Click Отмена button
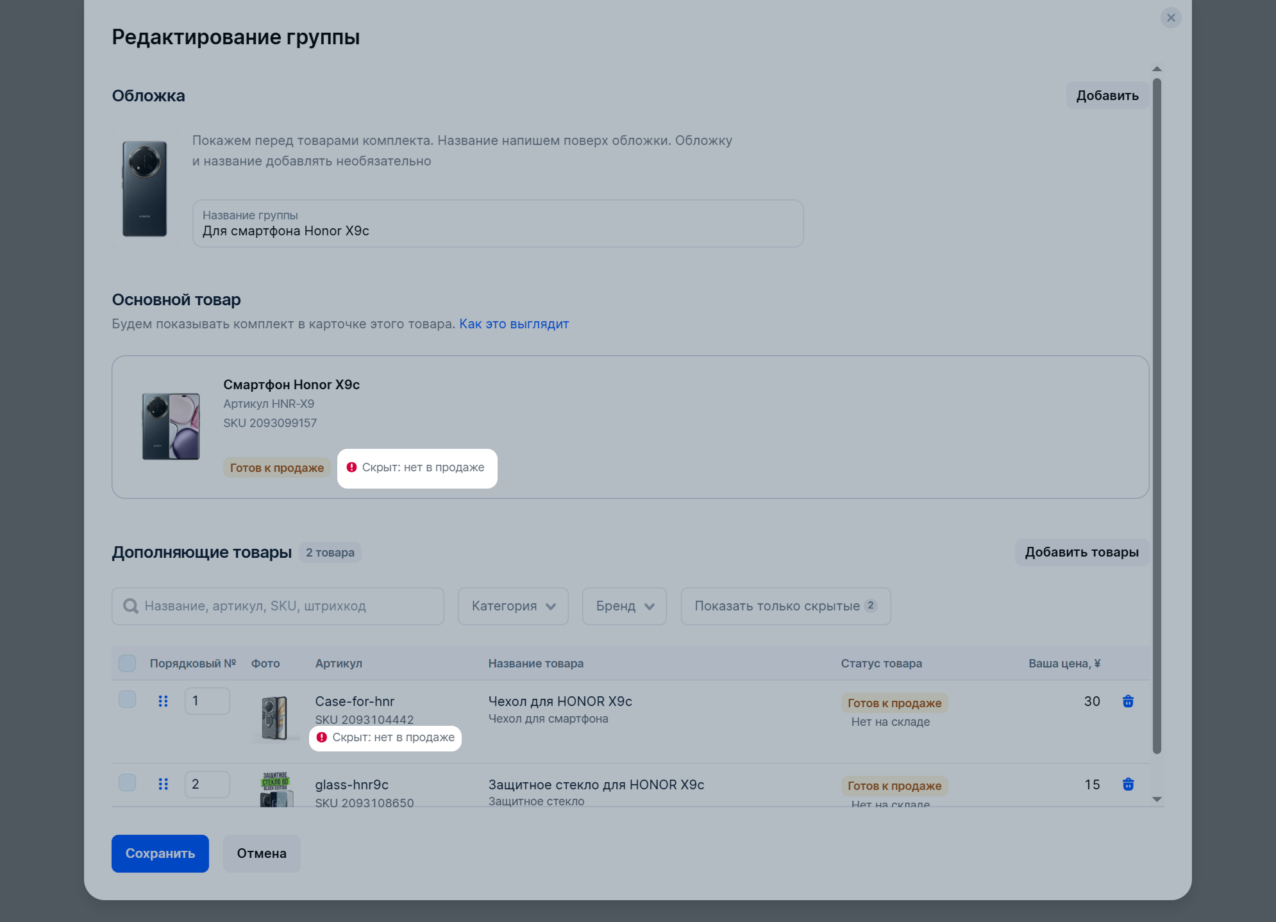1276x922 pixels. pos(262,853)
